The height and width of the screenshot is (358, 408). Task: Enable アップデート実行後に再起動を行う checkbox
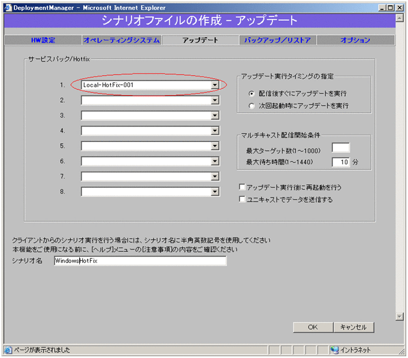(242, 187)
